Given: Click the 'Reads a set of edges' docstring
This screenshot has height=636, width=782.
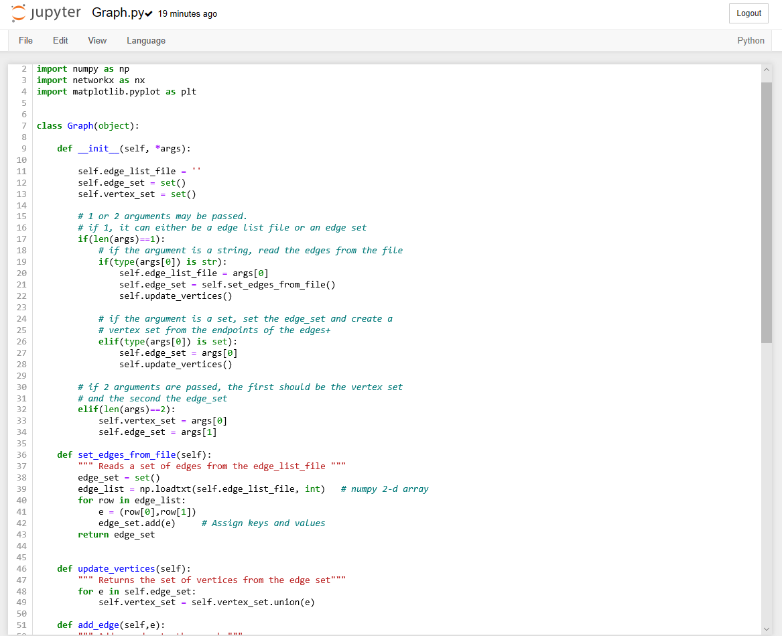Looking at the screenshot, I should pos(212,466).
